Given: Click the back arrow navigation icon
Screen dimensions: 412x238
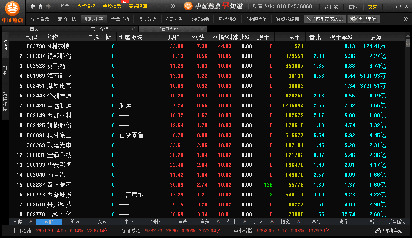Looking at the screenshot, I should click(x=32, y=6).
